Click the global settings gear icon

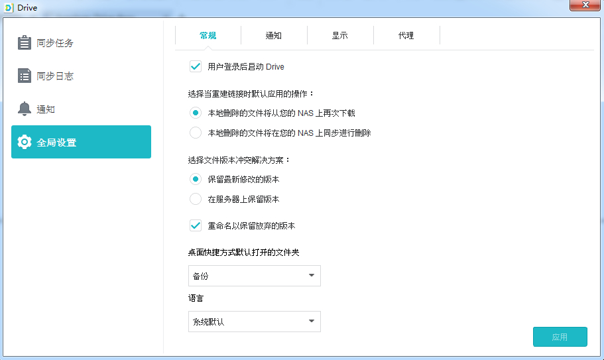coord(25,142)
